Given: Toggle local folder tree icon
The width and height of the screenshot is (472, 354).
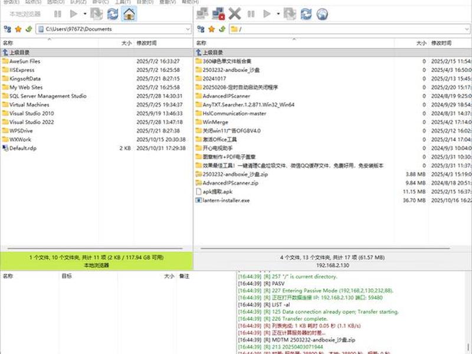Looking at the screenshot, I should pos(8,29).
